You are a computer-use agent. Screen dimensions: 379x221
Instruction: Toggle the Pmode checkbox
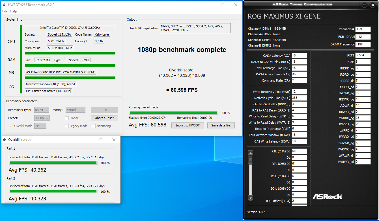(67, 118)
